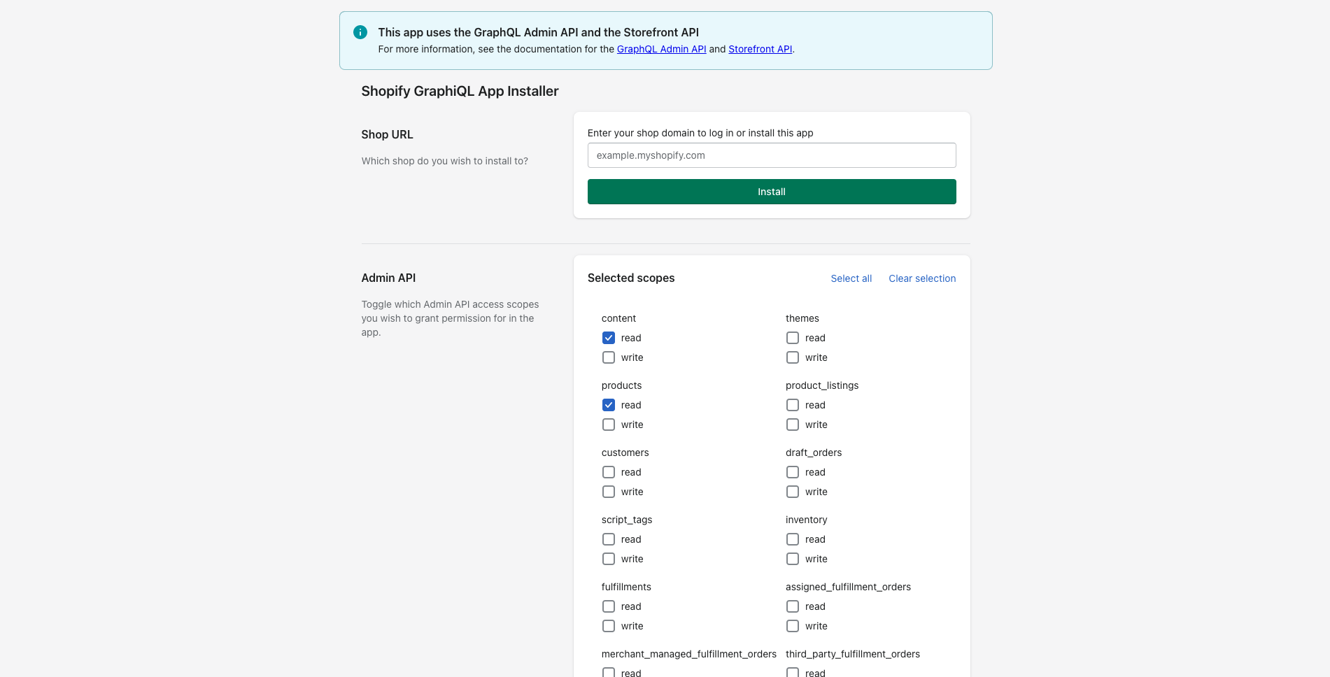Click the Clear selection link
The height and width of the screenshot is (677, 1330).
tap(922, 278)
